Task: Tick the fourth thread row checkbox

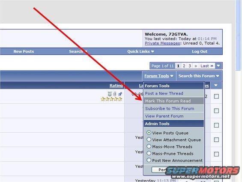Action: coord(216,140)
